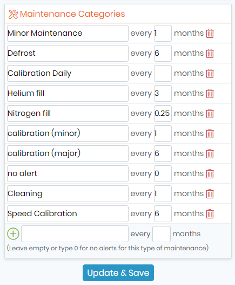The height and width of the screenshot is (285, 235).
Task: Edit Nitrogen fill interval 0.25 field
Action: point(163,113)
